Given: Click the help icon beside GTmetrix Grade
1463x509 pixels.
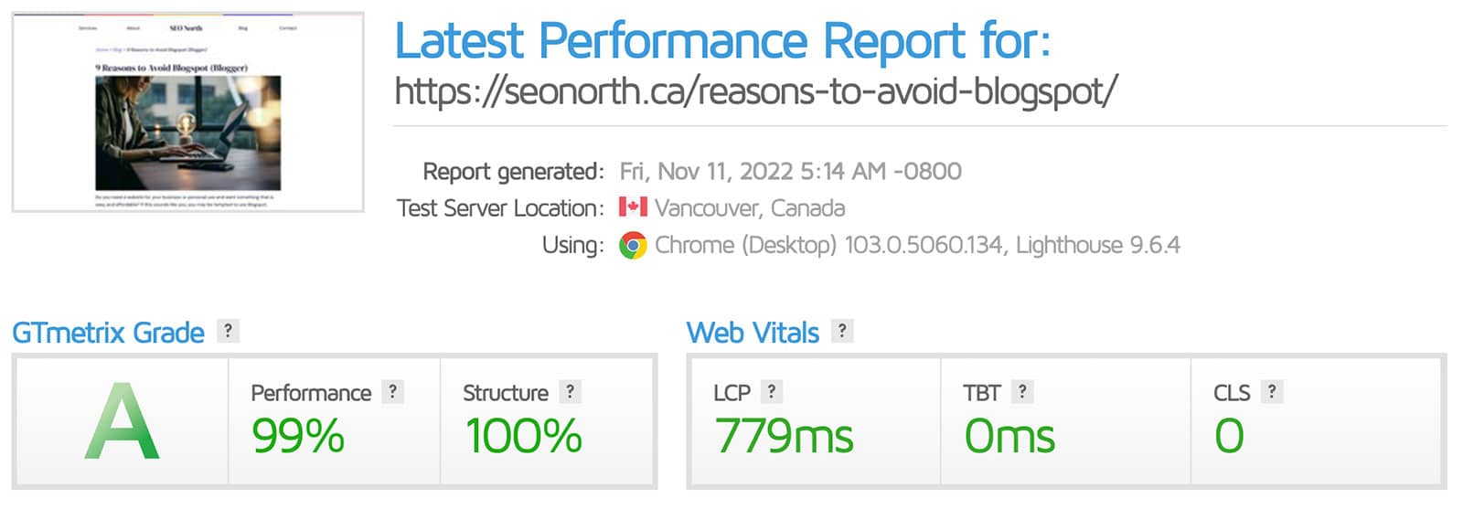Looking at the screenshot, I should (x=228, y=331).
